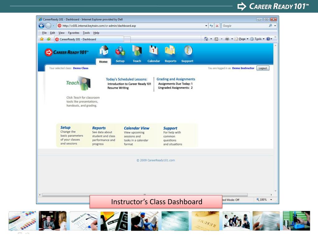The image size is (318, 239).
Task: Click the Grading and Assignments heading
Action: [x=176, y=79]
